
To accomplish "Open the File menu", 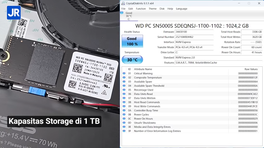I will tap(123, 9).
